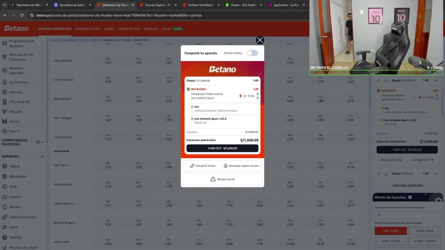The width and height of the screenshot is (445, 250).
Task: Open Master sidebar icon
Action: (x=5, y=122)
